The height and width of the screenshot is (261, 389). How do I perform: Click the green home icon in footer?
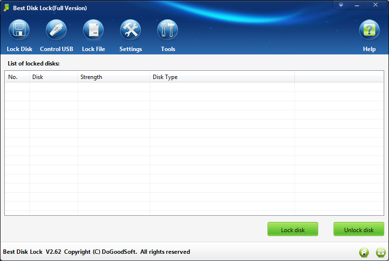[364, 252]
